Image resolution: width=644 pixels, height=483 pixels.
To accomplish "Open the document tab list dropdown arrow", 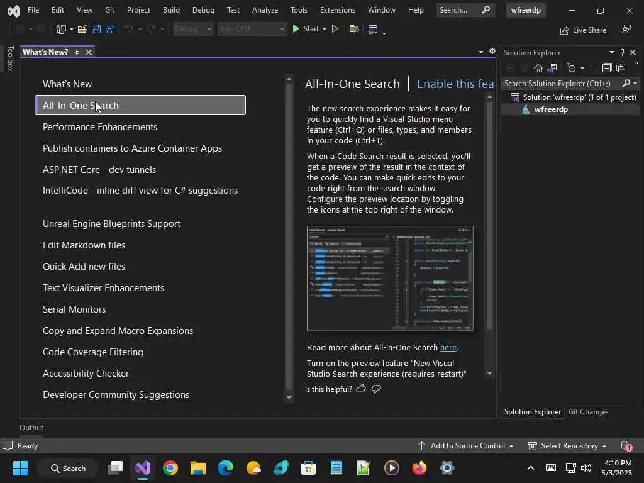I will [x=481, y=52].
